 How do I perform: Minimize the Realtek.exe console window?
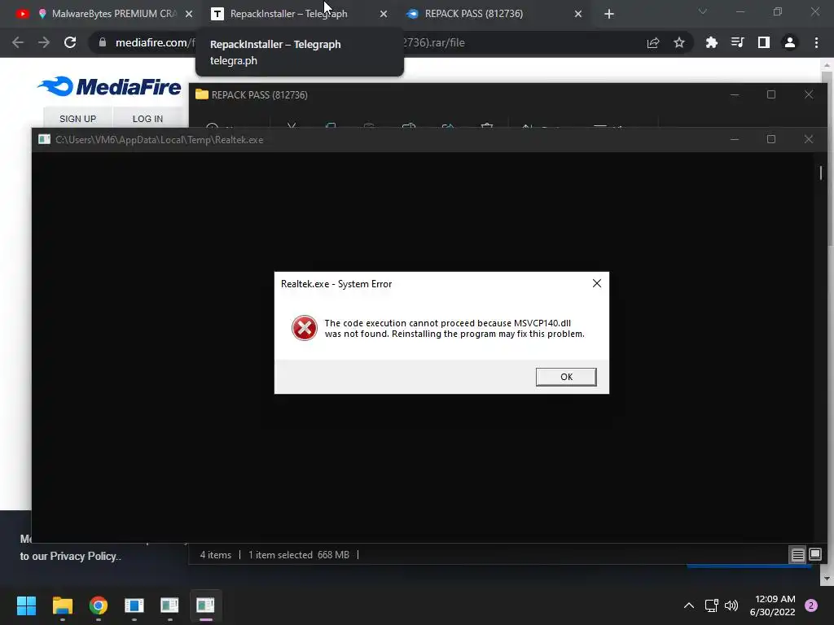(735, 139)
